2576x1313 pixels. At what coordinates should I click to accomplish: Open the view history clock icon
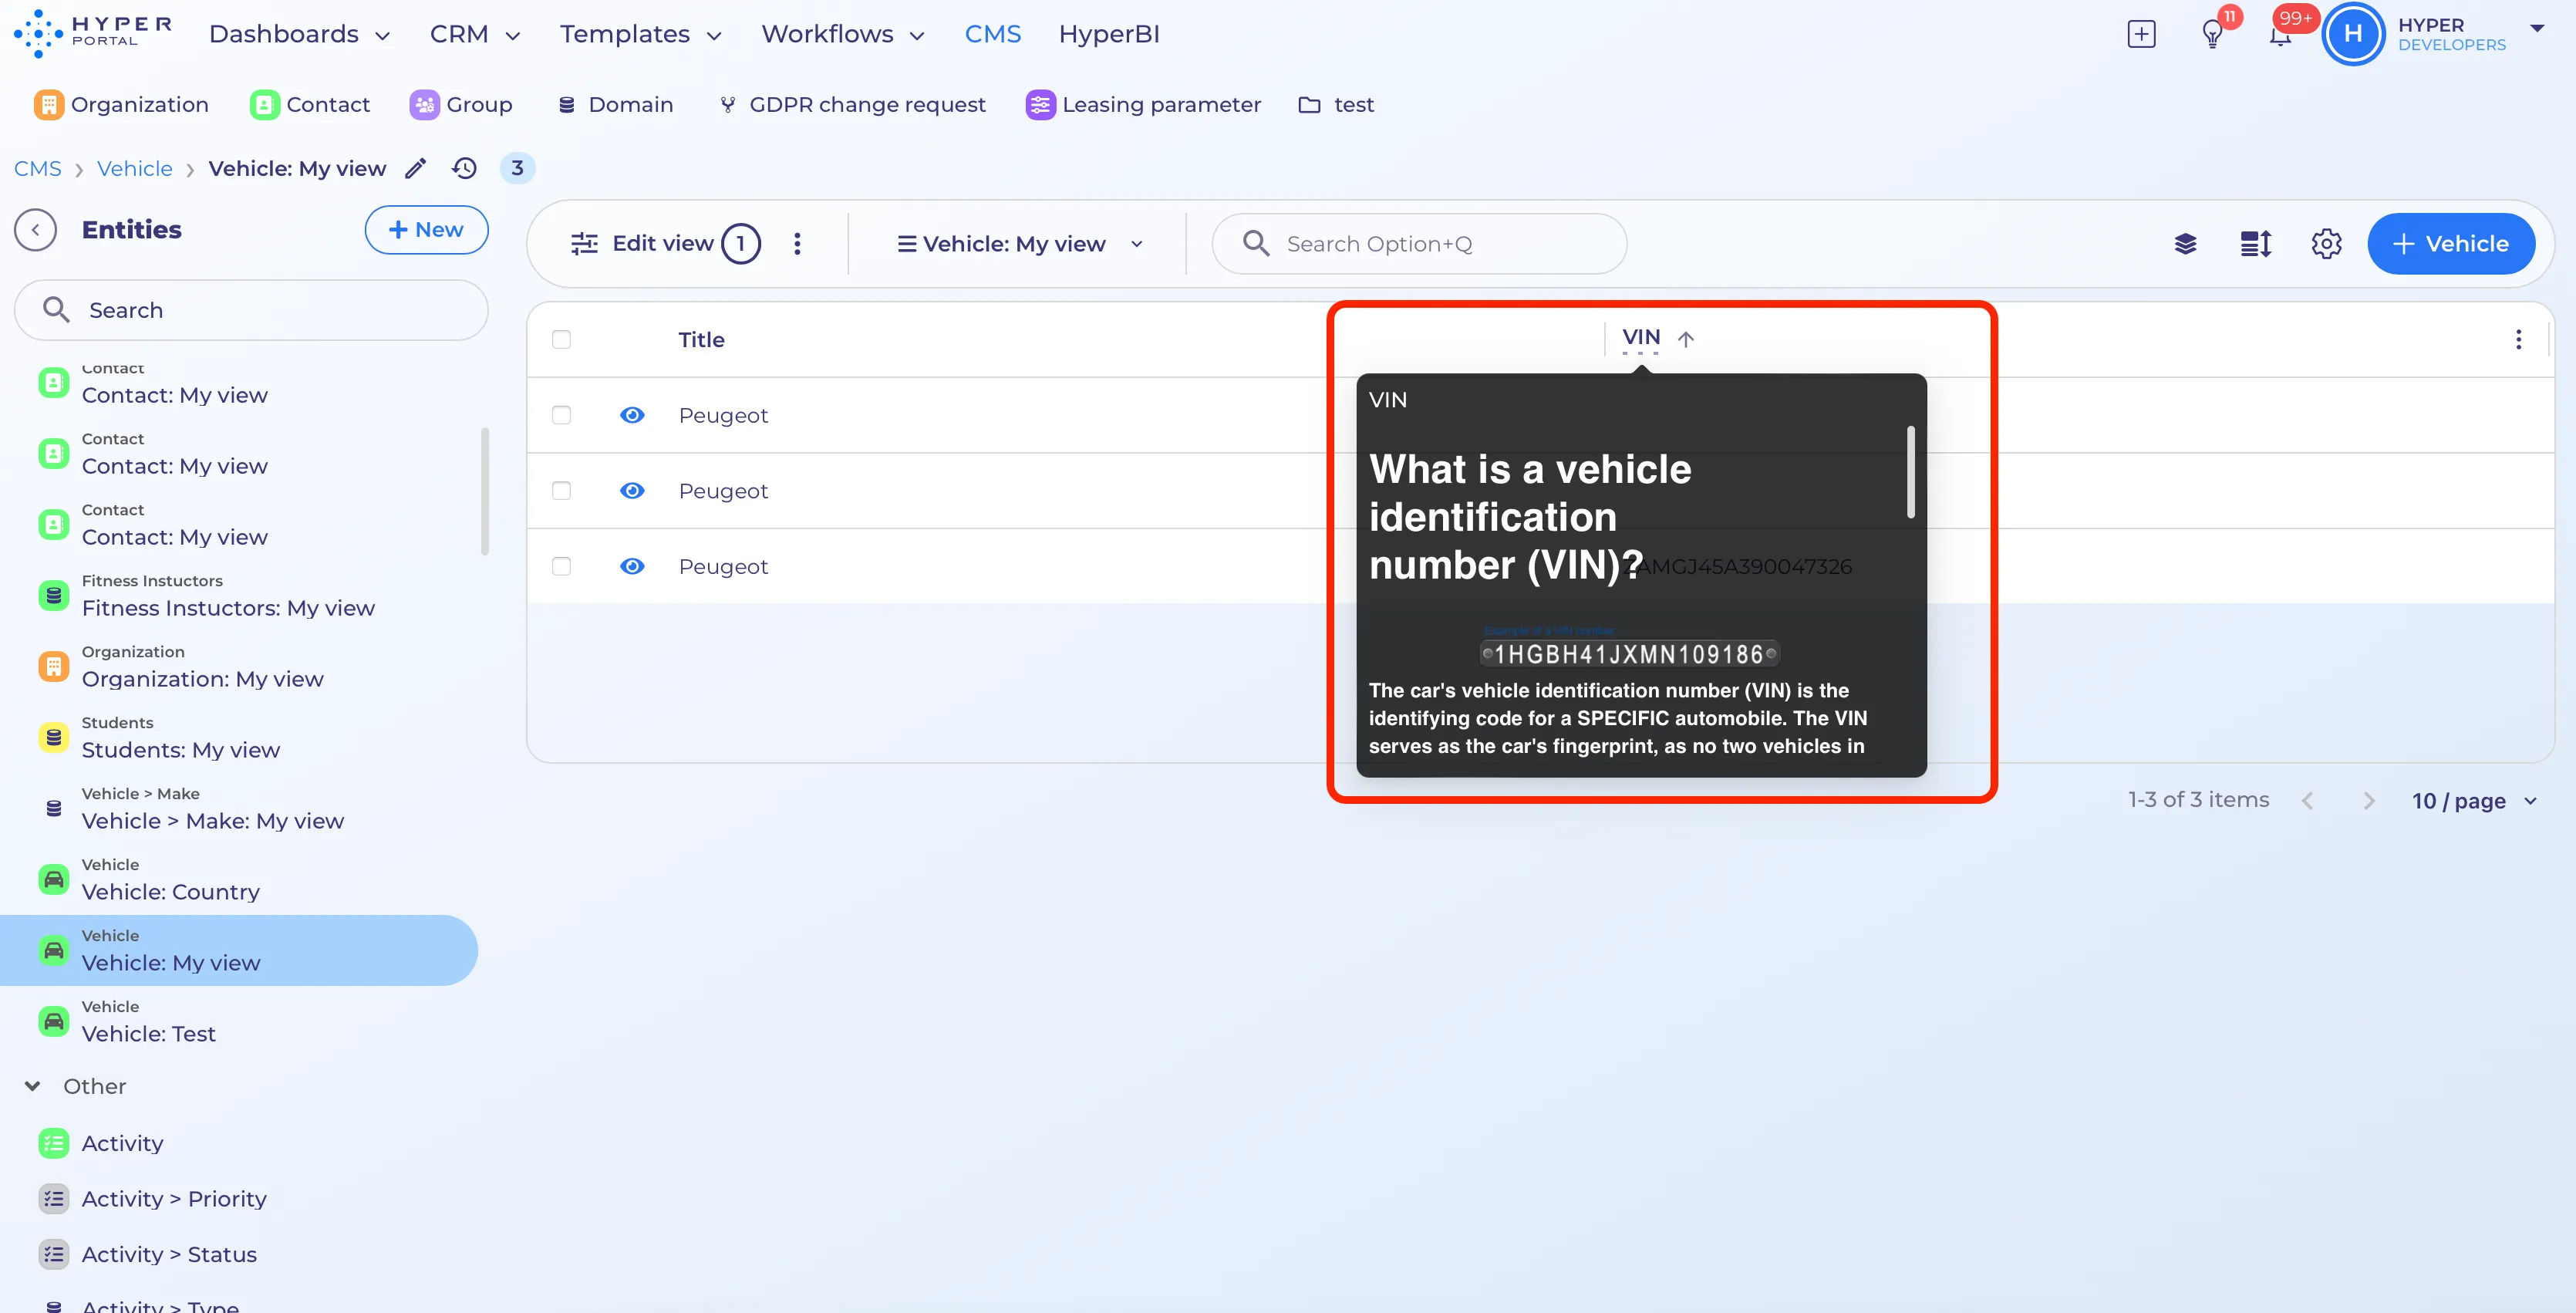[464, 168]
